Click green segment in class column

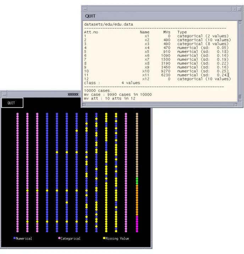pyautogui.click(x=137, y=181)
